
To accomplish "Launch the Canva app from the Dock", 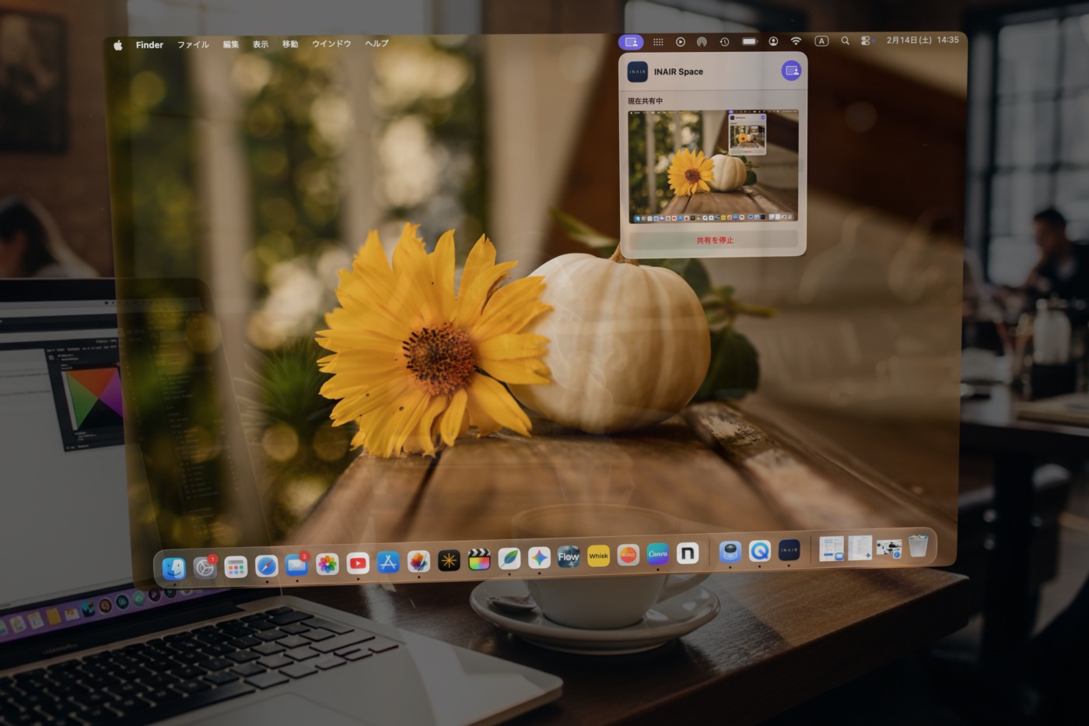I will click(658, 556).
